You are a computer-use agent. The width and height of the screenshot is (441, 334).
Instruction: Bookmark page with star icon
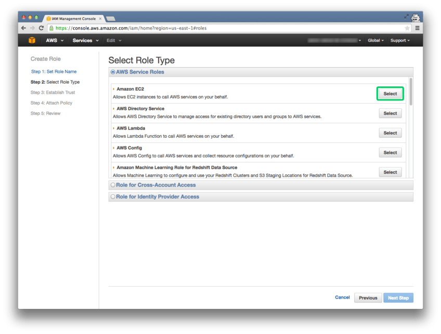tap(407, 28)
